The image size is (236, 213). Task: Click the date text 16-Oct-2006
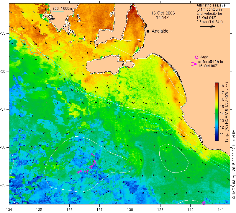click(163, 13)
